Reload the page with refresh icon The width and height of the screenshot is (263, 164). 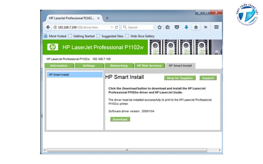116,27
